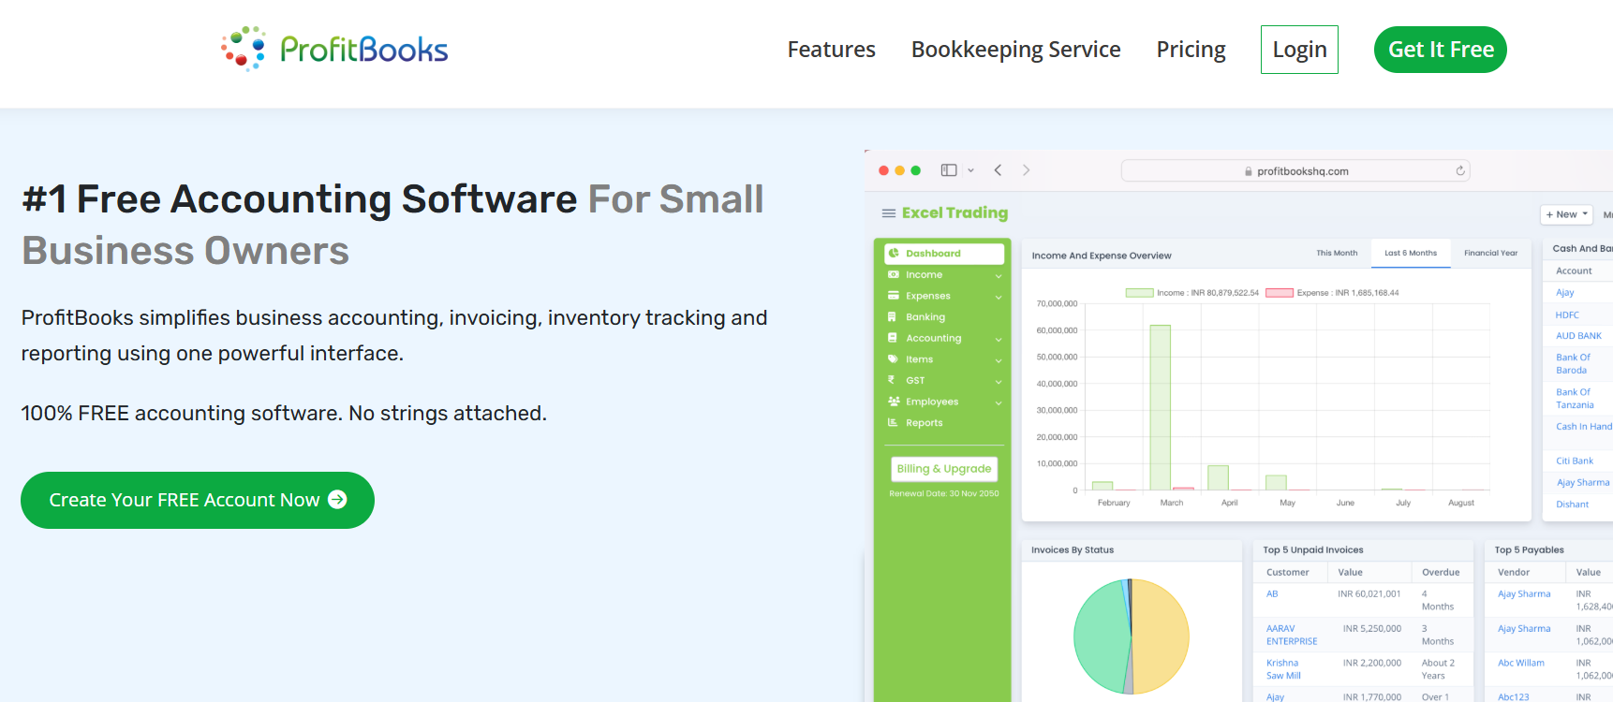Expand the Income sidebar section
The width and height of the screenshot is (1613, 702).
[999, 276]
